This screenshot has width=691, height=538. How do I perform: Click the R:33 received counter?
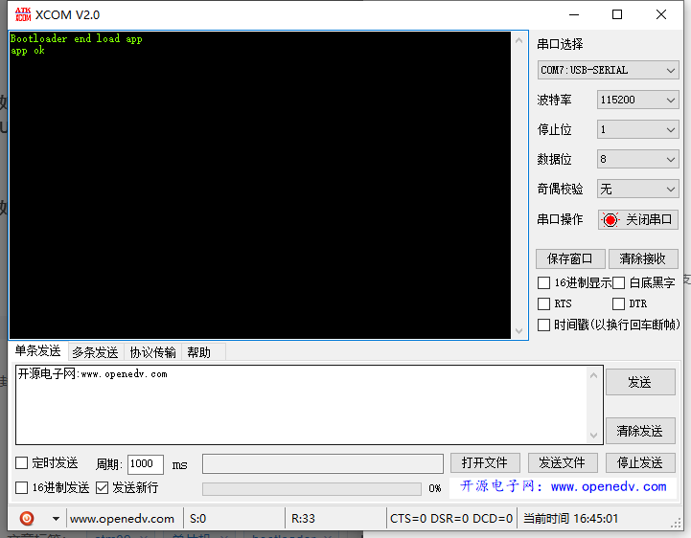pyautogui.click(x=303, y=519)
